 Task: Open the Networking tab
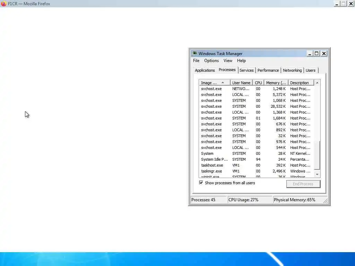(292, 70)
